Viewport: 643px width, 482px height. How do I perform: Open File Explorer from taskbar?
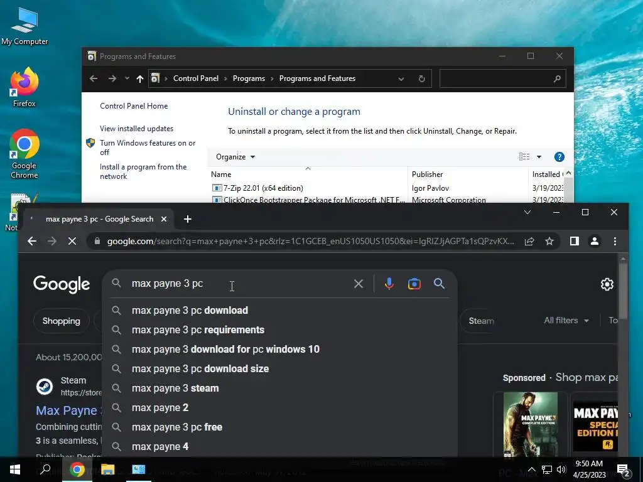tap(107, 469)
